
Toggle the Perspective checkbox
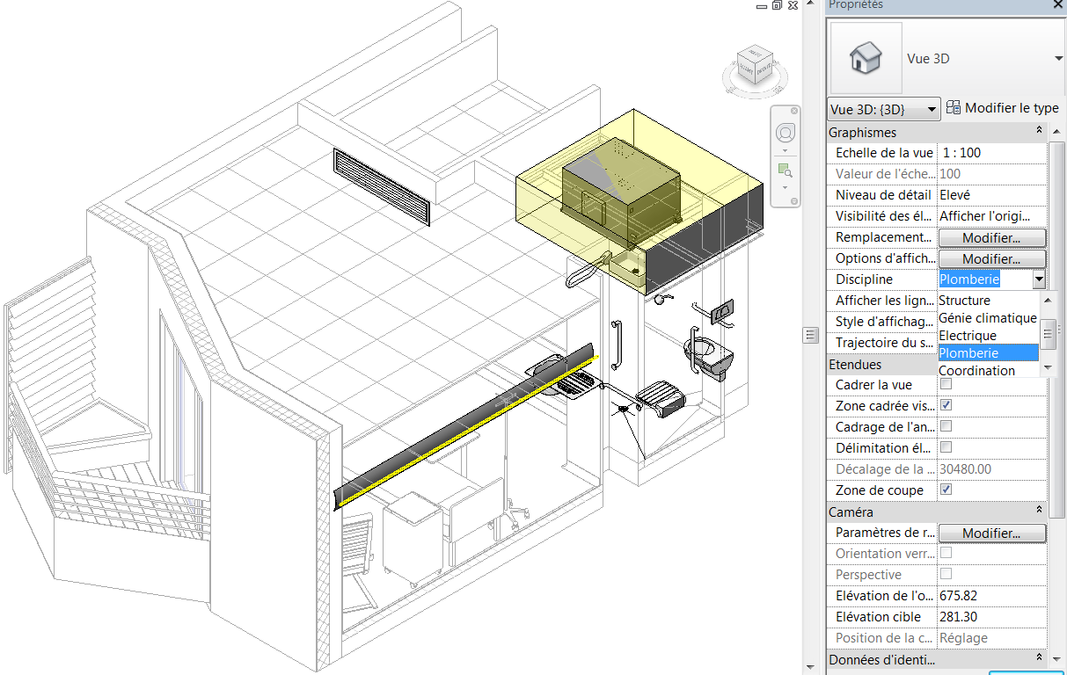(x=946, y=574)
